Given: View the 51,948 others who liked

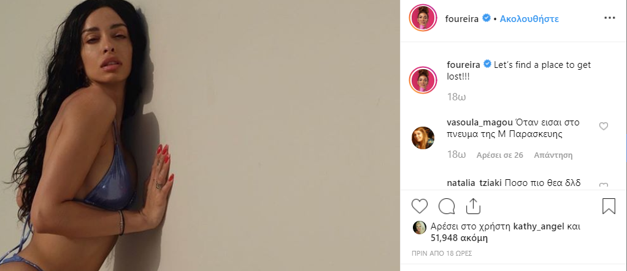Looking at the screenshot, I should point(459,239).
